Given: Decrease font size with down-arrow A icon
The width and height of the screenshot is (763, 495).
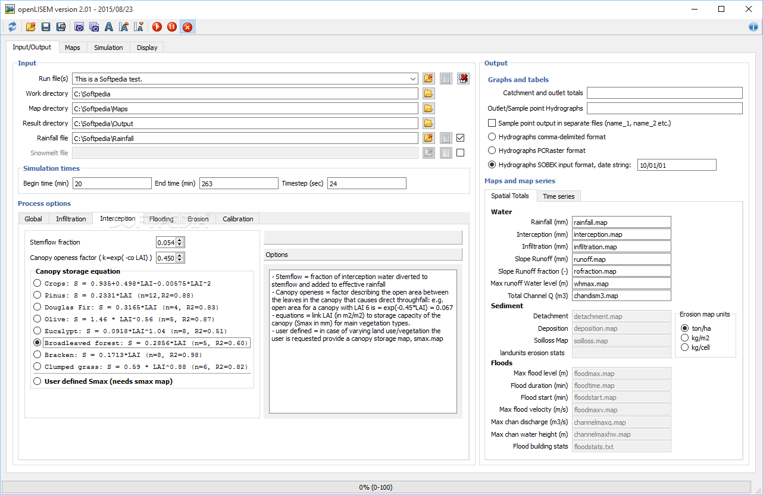Looking at the screenshot, I should tap(139, 27).
